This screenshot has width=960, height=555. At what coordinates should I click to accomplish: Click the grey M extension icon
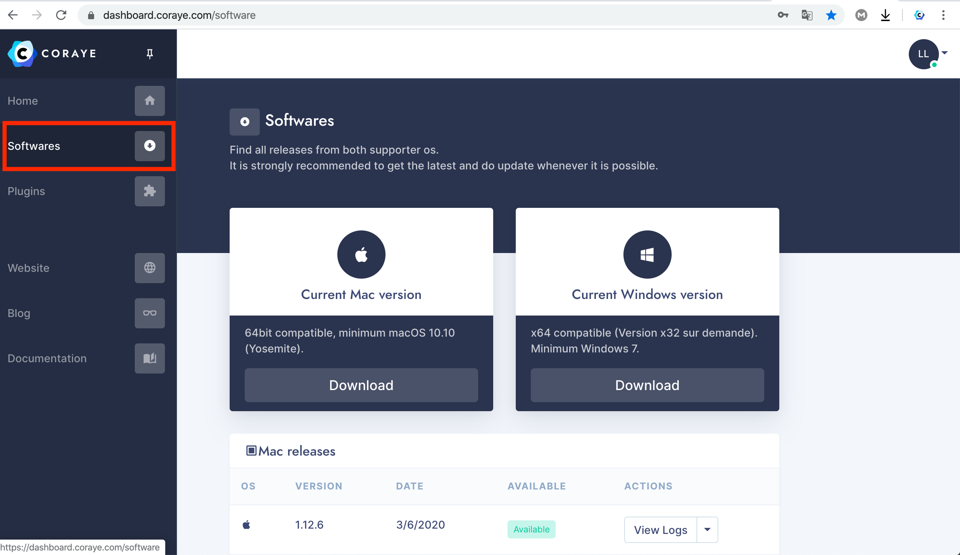[x=861, y=15]
